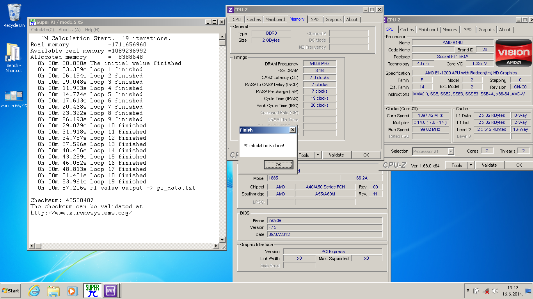Click the Level 2 2 x 512 KBytes field
The height and width of the screenshot is (299, 533).
point(492,129)
